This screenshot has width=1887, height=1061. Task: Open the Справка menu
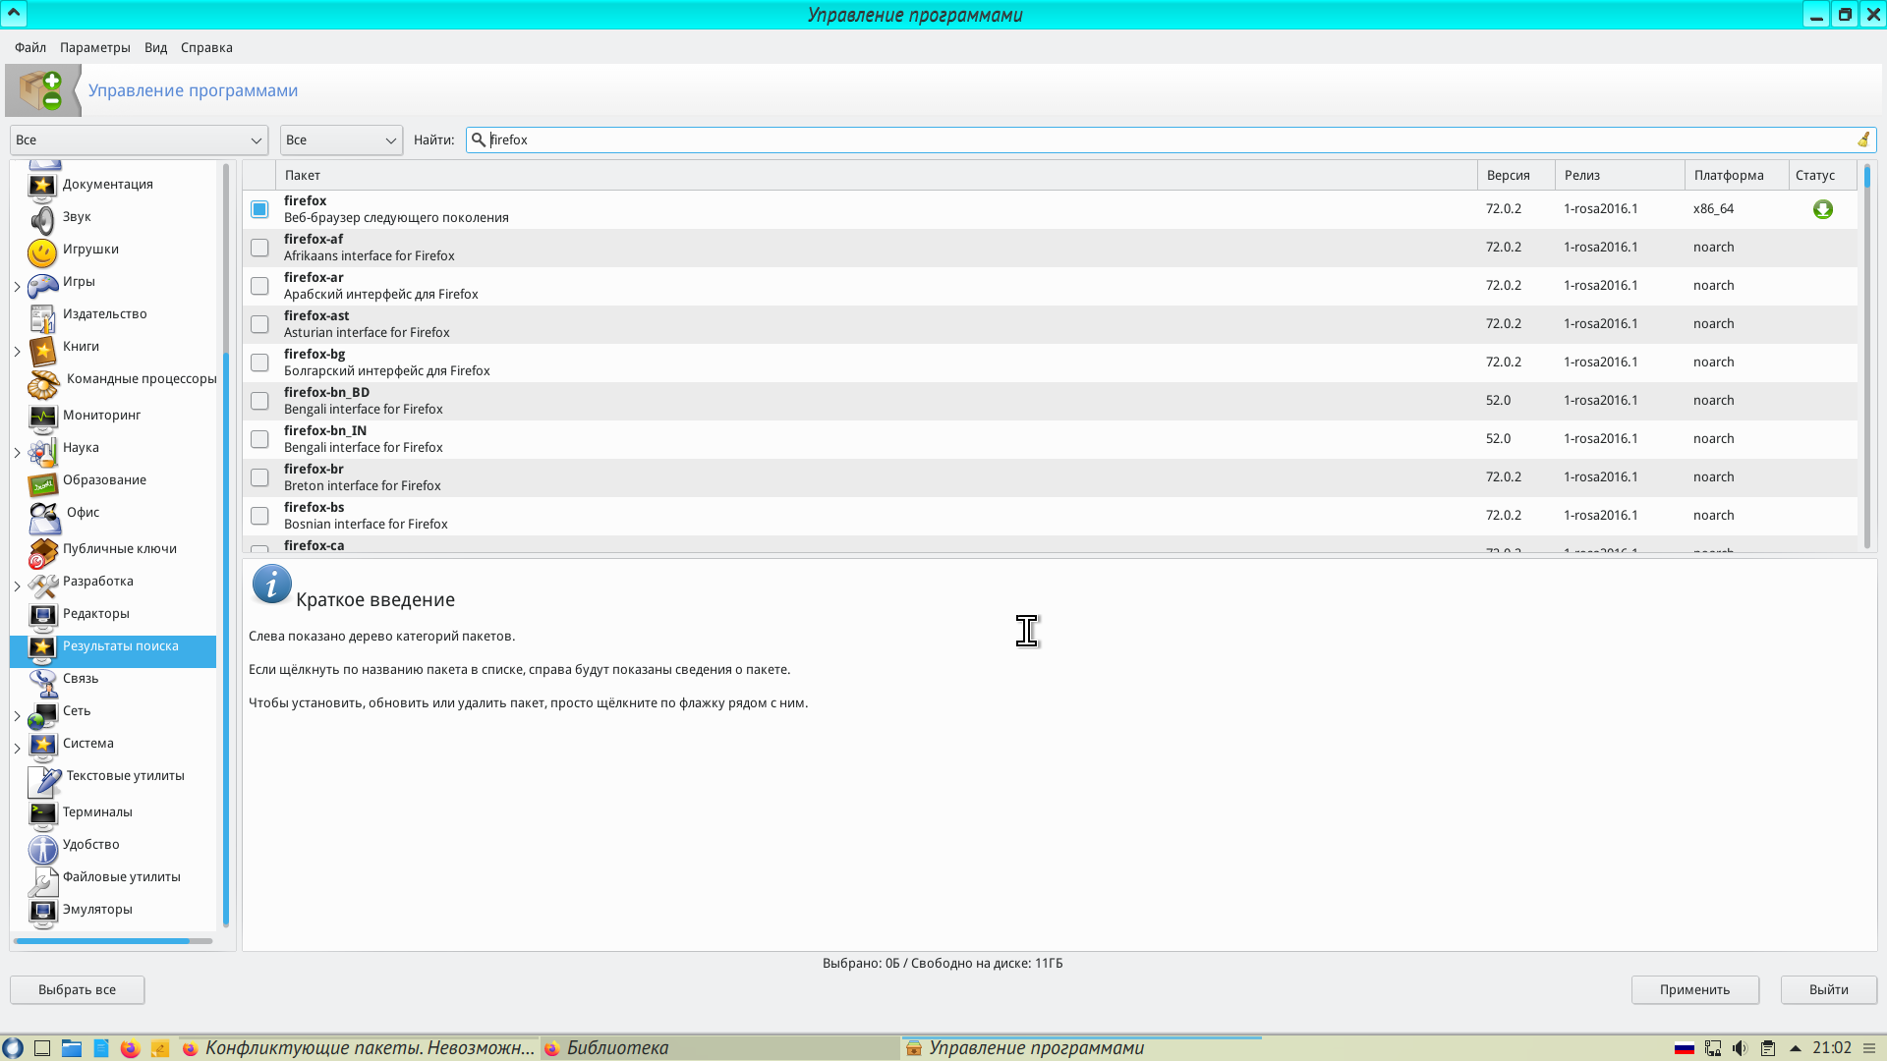pos(206,47)
